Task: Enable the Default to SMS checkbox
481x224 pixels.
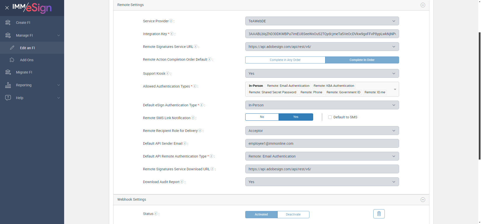Action: 330,117
